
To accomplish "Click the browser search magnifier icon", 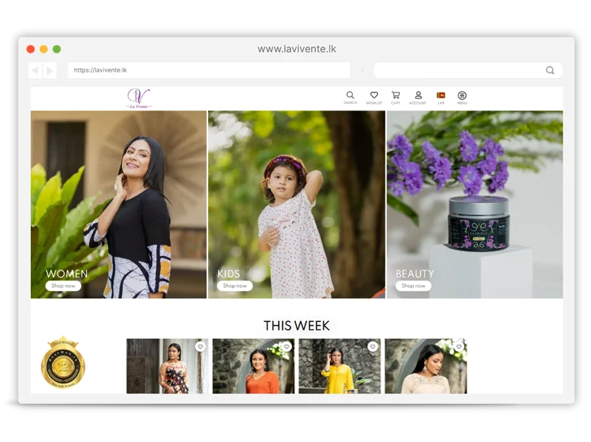I will [550, 70].
